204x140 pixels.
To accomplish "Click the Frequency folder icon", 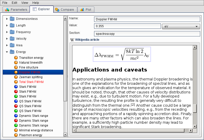I will [x=12, y=32].
